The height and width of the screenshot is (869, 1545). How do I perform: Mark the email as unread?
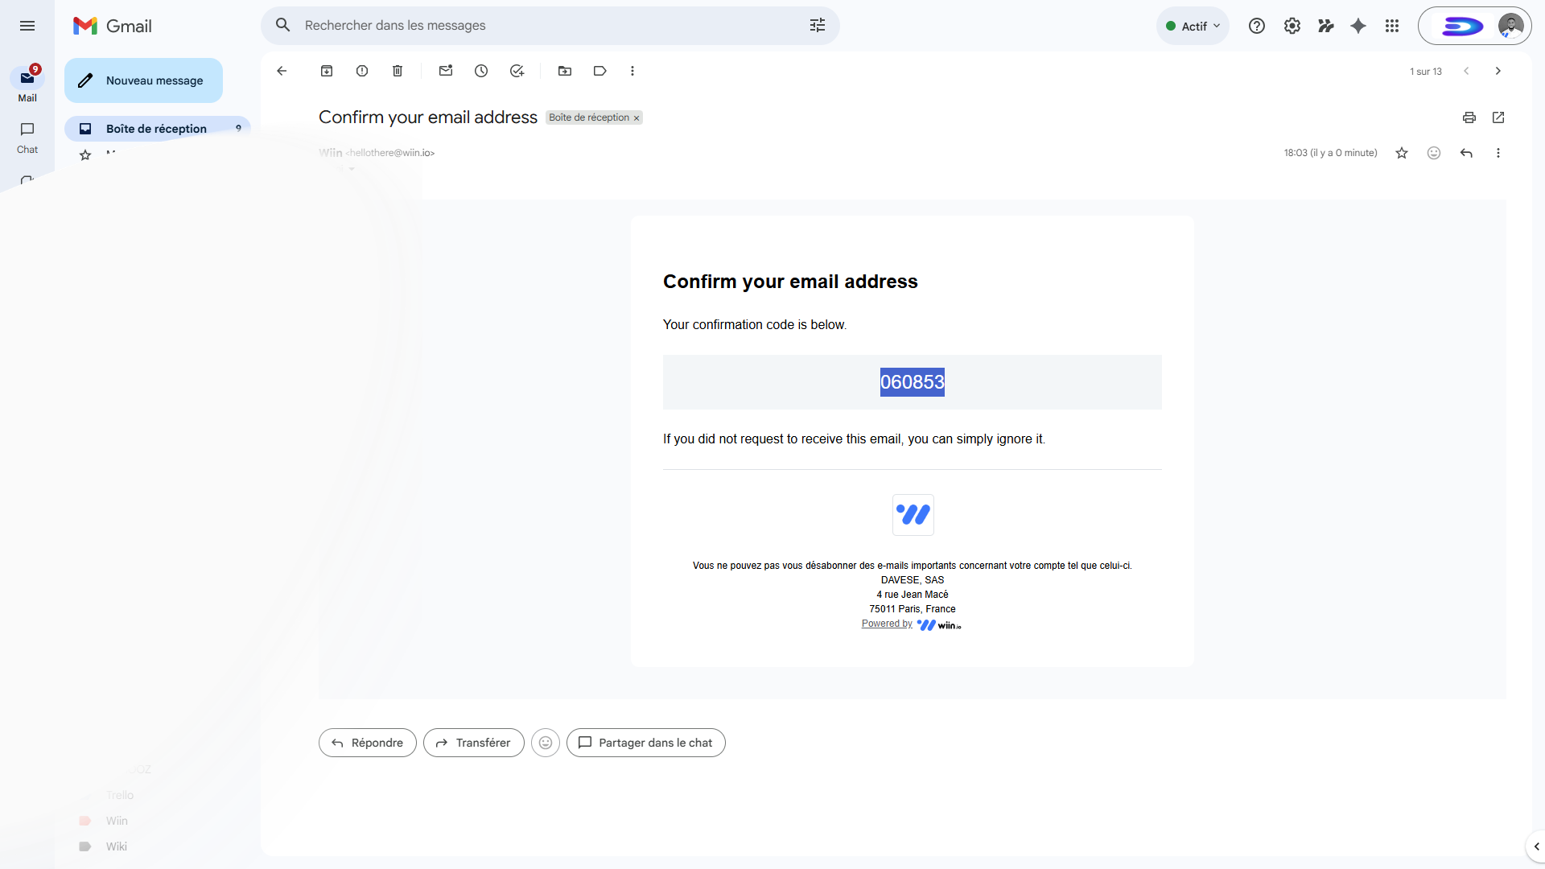point(446,71)
